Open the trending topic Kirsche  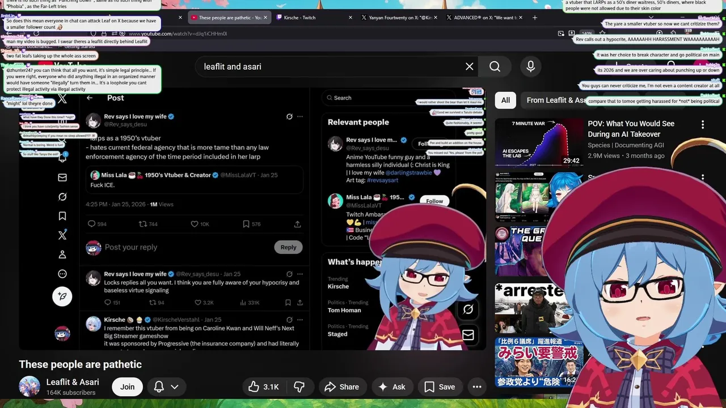[x=338, y=286]
